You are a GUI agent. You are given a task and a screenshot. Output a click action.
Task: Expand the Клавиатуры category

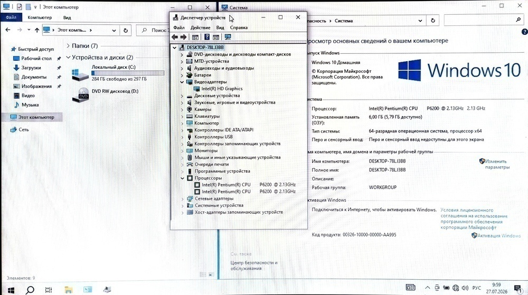pos(182,117)
